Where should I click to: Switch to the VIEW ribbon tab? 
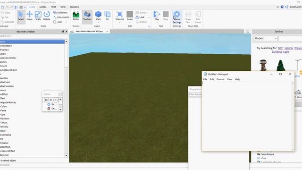click(63, 7)
